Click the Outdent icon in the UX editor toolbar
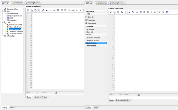Viewport: 178px width, 110px height. point(144,12)
